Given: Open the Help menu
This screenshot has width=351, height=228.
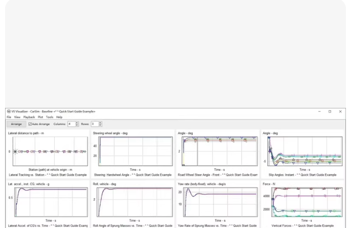Looking at the screenshot, I should (59, 117).
